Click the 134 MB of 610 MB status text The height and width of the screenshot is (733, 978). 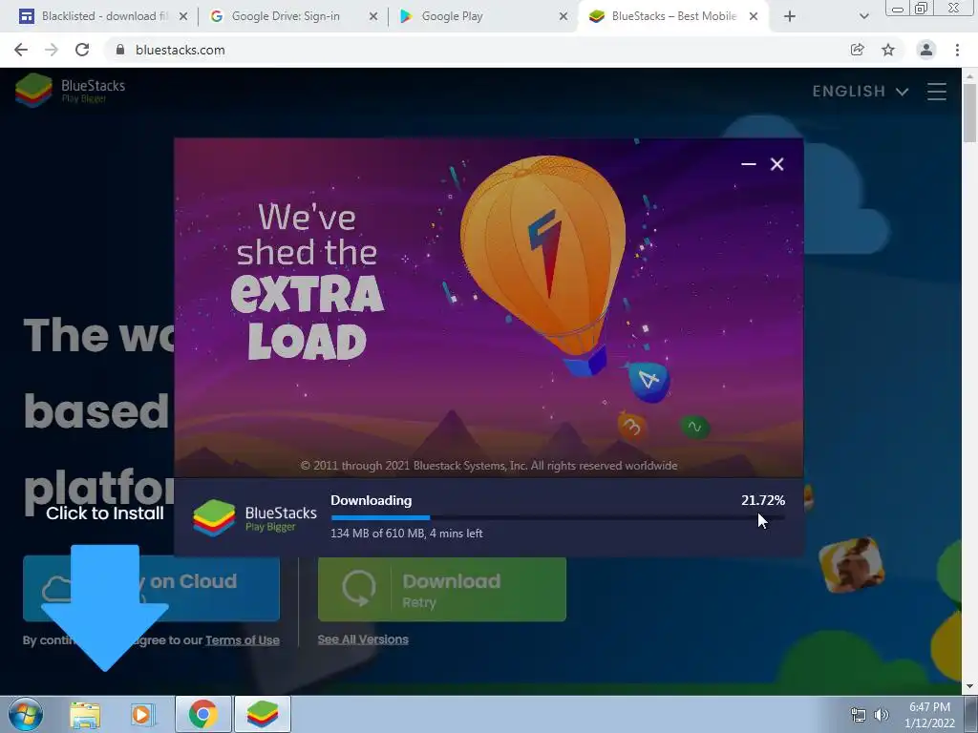click(x=407, y=534)
